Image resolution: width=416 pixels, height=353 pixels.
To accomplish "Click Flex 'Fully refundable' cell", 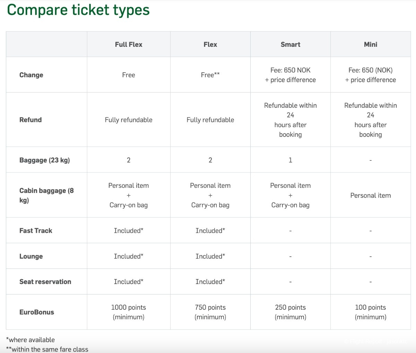I will [210, 120].
